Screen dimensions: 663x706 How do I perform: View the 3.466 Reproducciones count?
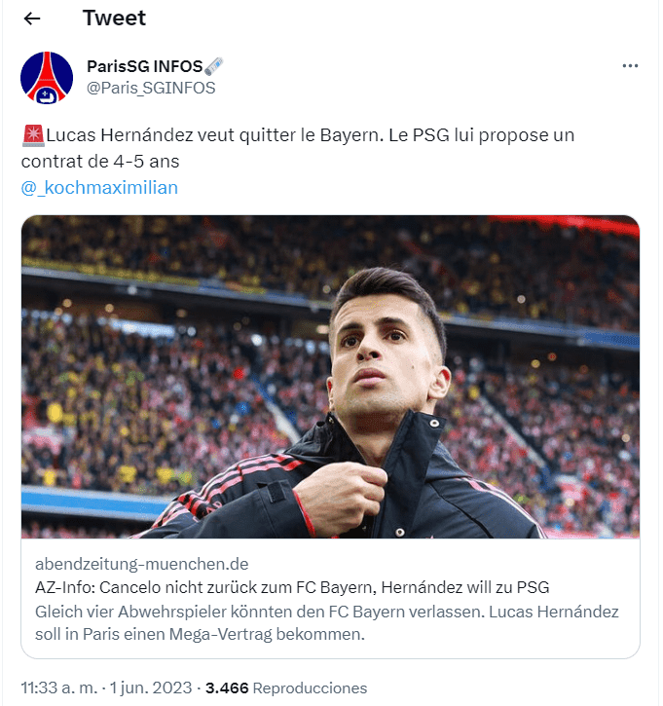pyautogui.click(x=286, y=687)
